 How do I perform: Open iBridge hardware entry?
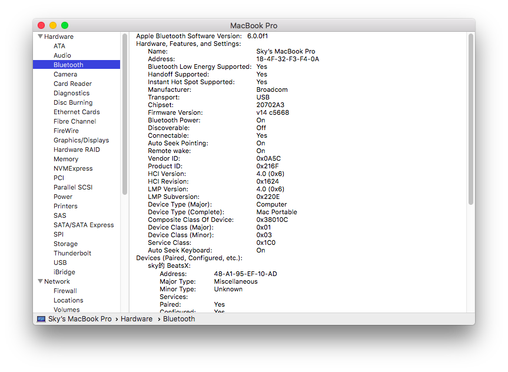(x=64, y=271)
